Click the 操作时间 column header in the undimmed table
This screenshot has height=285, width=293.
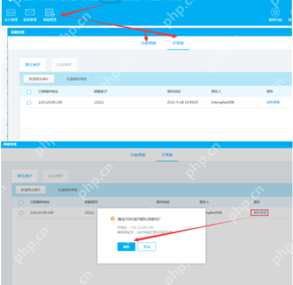[x=174, y=91]
